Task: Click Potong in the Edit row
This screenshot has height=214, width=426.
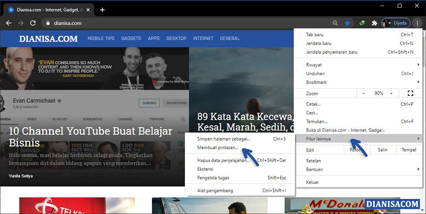Action: tap(356, 150)
